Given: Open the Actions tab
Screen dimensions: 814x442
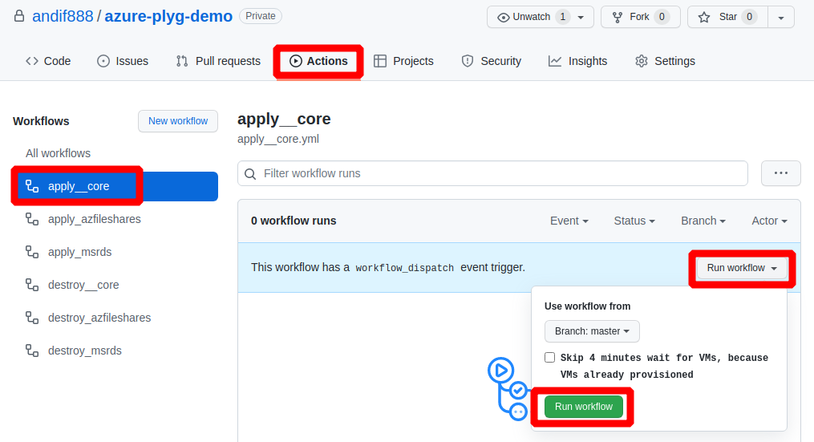Looking at the screenshot, I should click(x=318, y=61).
